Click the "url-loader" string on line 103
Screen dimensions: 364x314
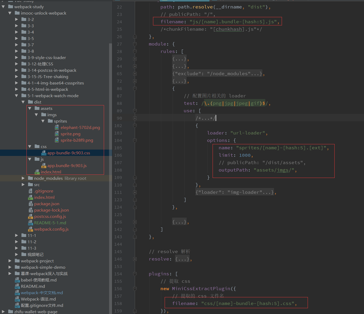click(x=248, y=133)
